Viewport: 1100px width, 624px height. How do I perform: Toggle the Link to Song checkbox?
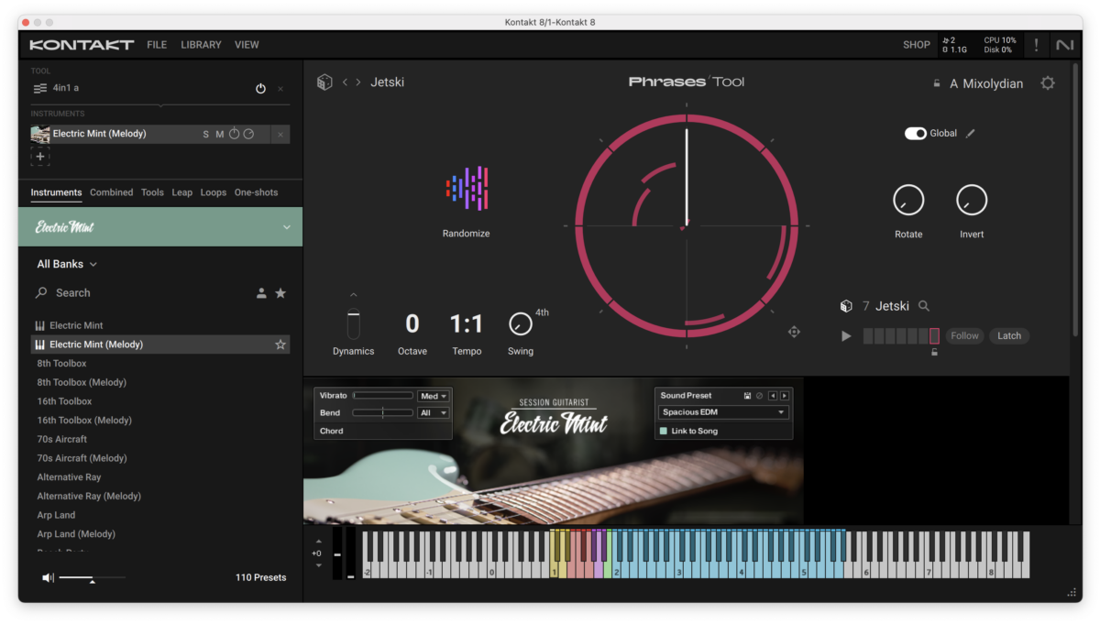click(x=664, y=431)
